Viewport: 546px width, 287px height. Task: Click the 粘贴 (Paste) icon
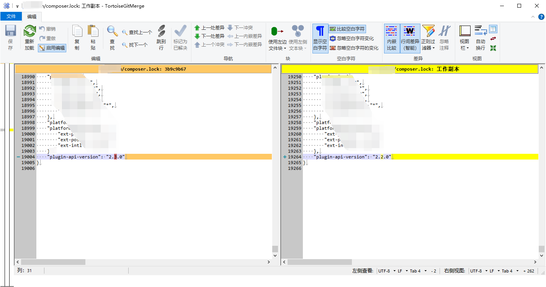93,31
